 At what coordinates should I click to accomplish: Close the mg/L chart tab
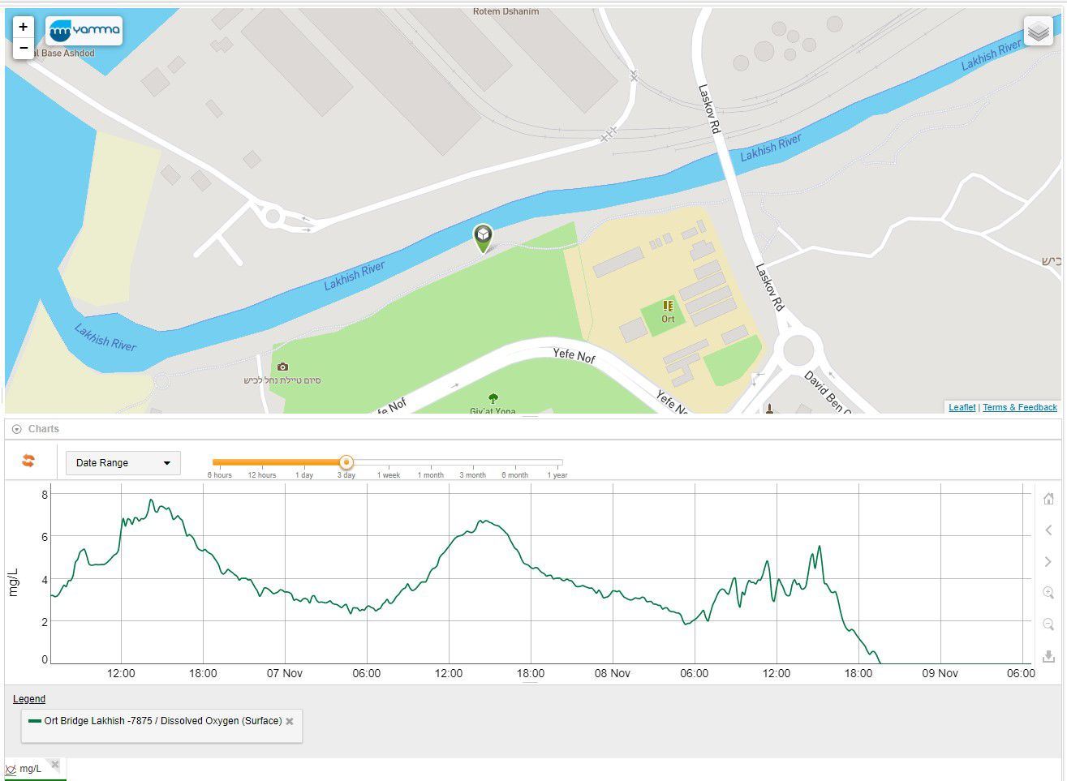55,764
